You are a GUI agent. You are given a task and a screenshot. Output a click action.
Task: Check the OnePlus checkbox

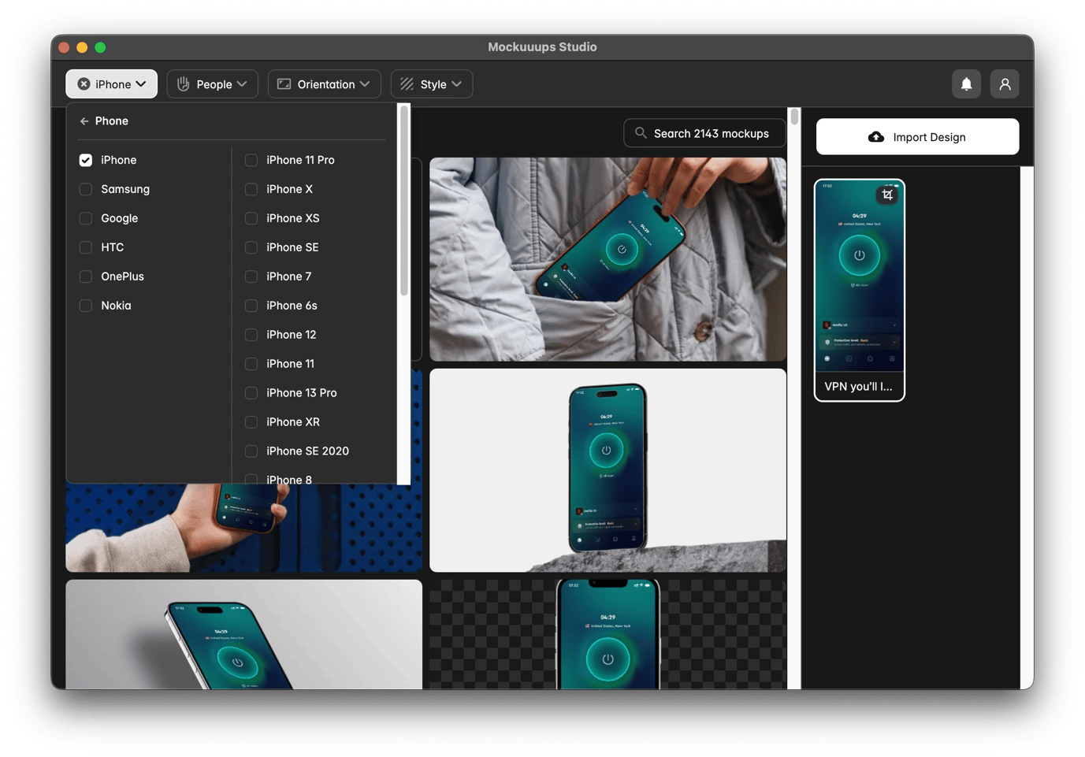click(x=86, y=276)
